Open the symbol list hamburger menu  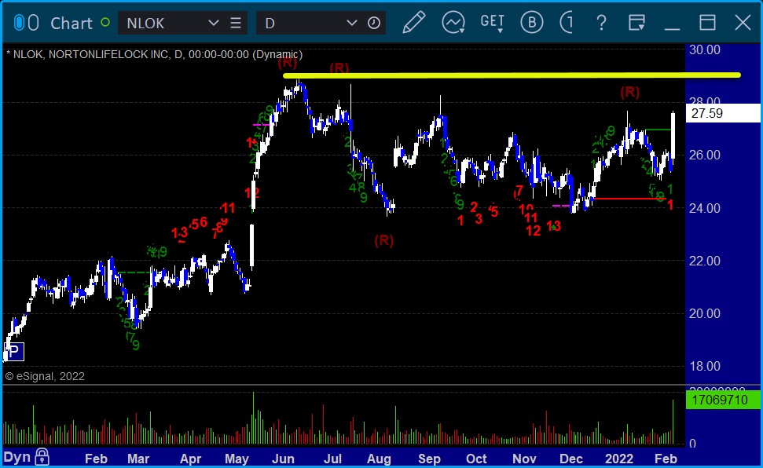click(x=236, y=23)
